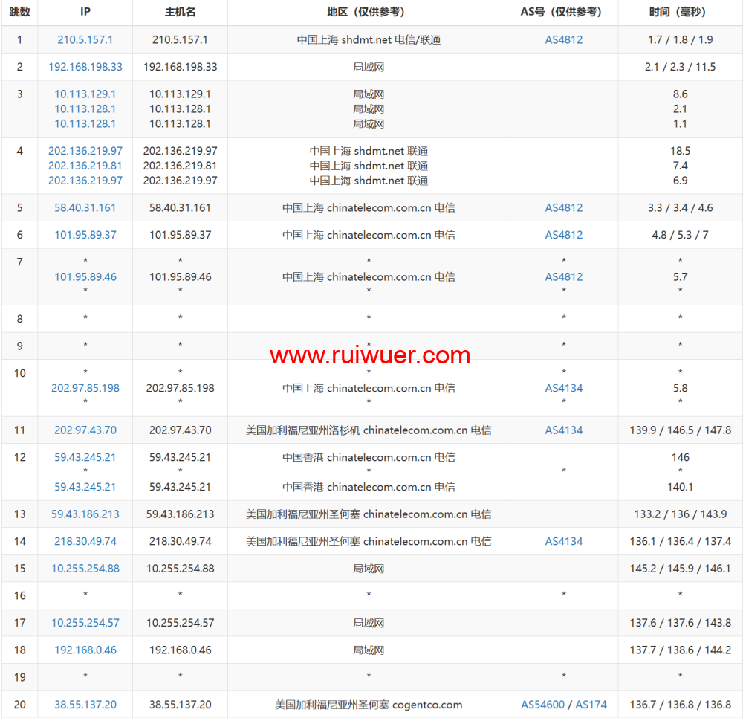This screenshot has width=743, height=718.
Task: Select IP link 202.136.219.81 in hop 4
Action: coord(85,166)
